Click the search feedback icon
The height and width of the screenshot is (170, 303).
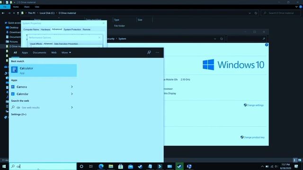click(149, 52)
